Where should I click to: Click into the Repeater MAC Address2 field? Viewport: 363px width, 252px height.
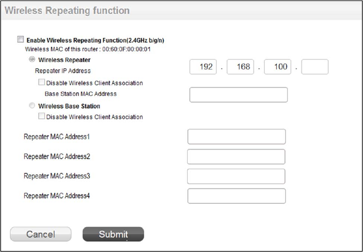coord(237,157)
